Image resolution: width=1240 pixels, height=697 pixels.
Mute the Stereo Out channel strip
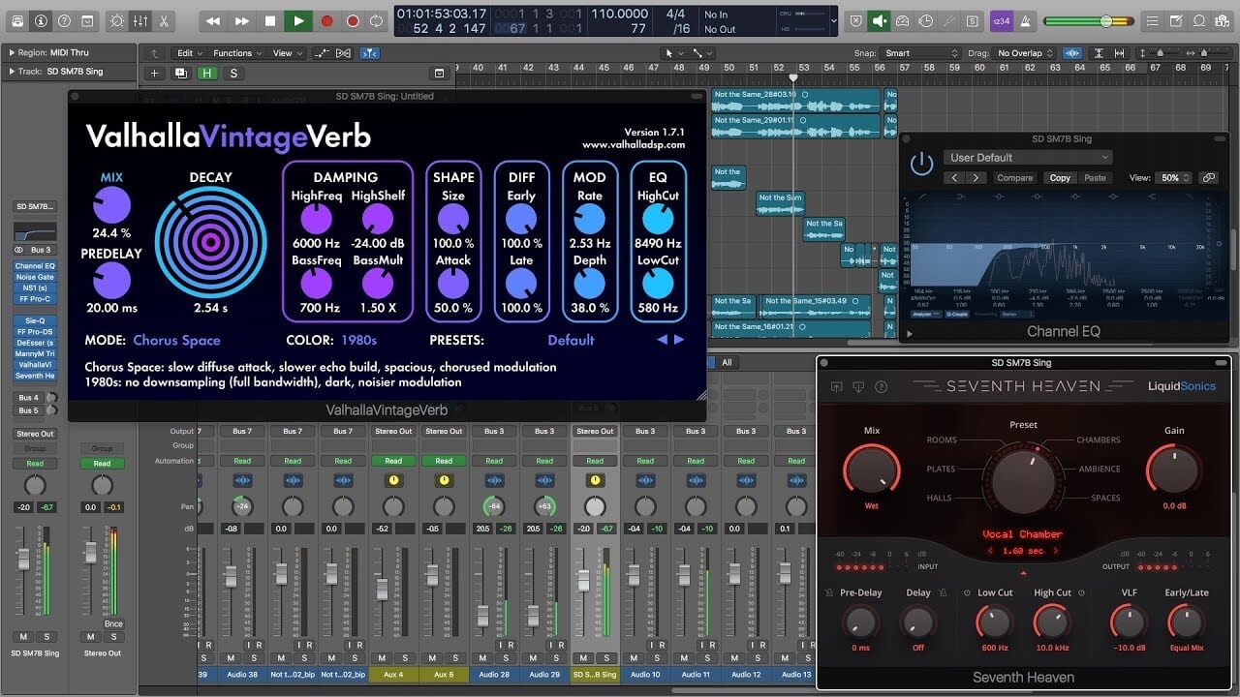pos(90,637)
